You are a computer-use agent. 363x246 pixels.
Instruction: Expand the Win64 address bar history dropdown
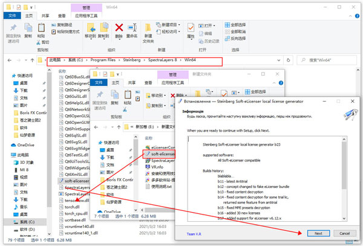click(279, 60)
